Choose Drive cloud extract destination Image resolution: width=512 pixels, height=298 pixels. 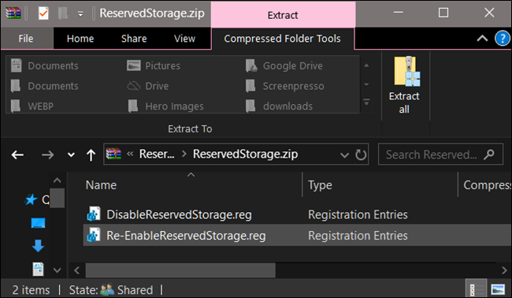[x=148, y=86]
